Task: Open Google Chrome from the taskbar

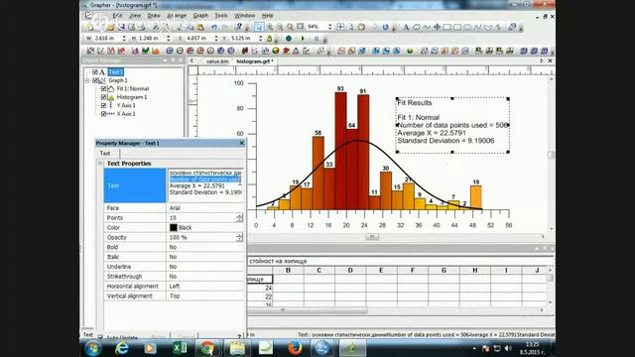Action: [207, 348]
